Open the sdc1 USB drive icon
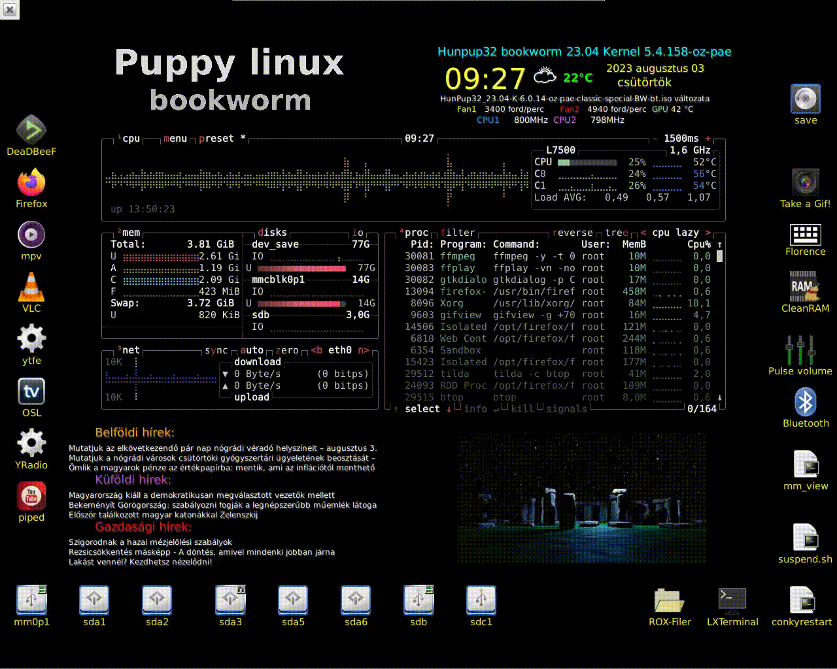The image size is (837, 669). [x=481, y=600]
